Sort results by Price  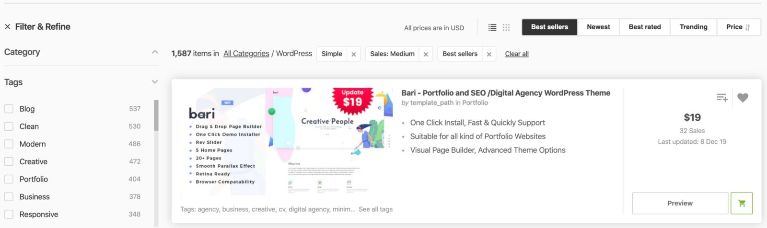[x=738, y=27]
